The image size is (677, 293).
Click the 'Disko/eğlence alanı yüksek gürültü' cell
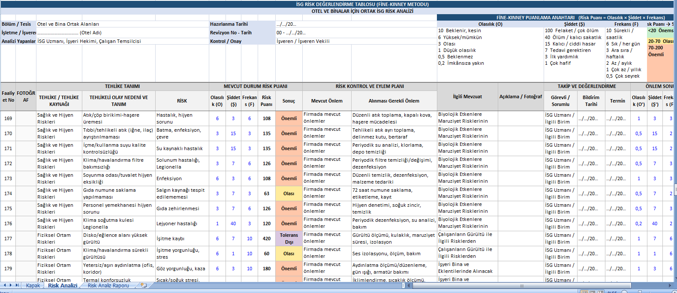[x=118, y=239]
